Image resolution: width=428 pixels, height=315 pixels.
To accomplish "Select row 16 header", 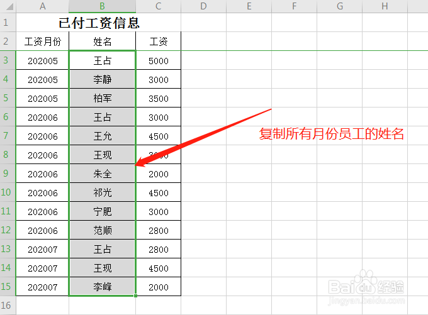I will click(8, 305).
